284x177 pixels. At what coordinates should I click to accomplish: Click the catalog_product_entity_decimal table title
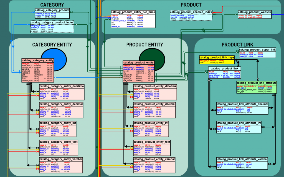pos(155,104)
